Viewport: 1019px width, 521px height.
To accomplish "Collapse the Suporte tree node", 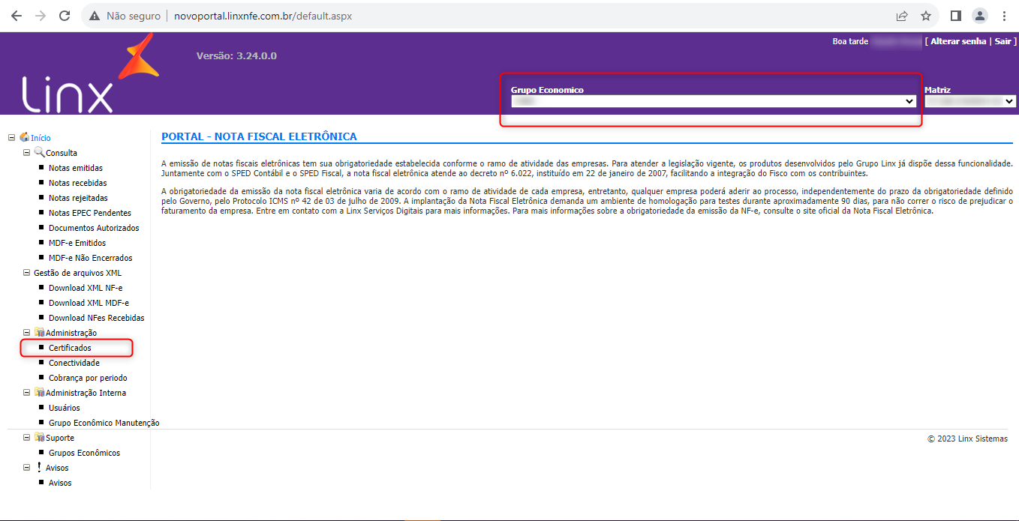I will click(26, 437).
